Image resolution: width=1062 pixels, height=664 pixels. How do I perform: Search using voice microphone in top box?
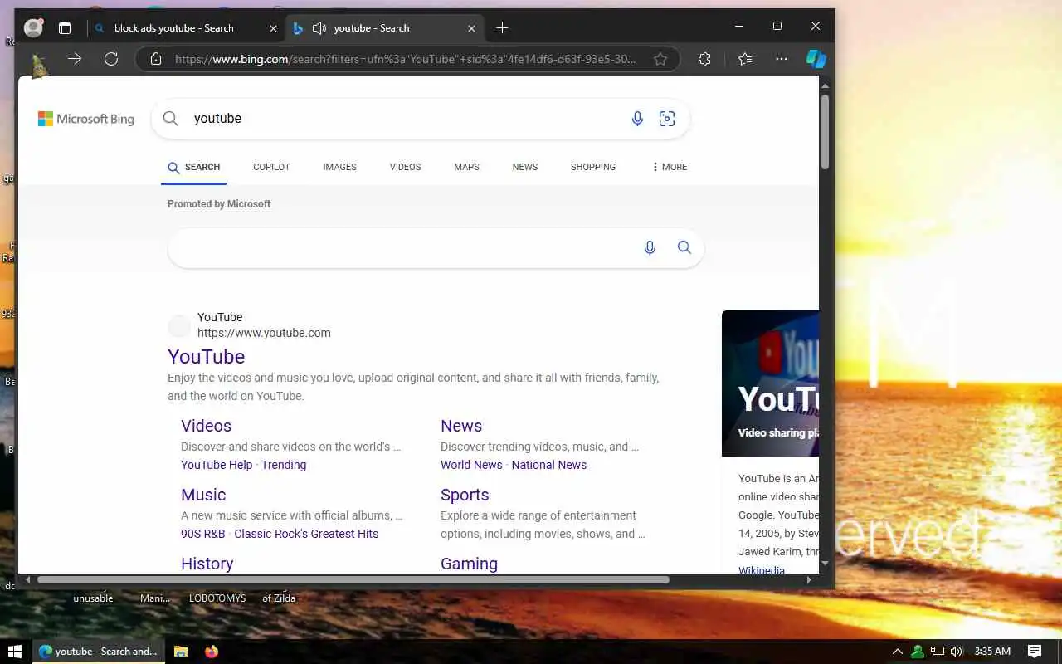[x=637, y=119]
